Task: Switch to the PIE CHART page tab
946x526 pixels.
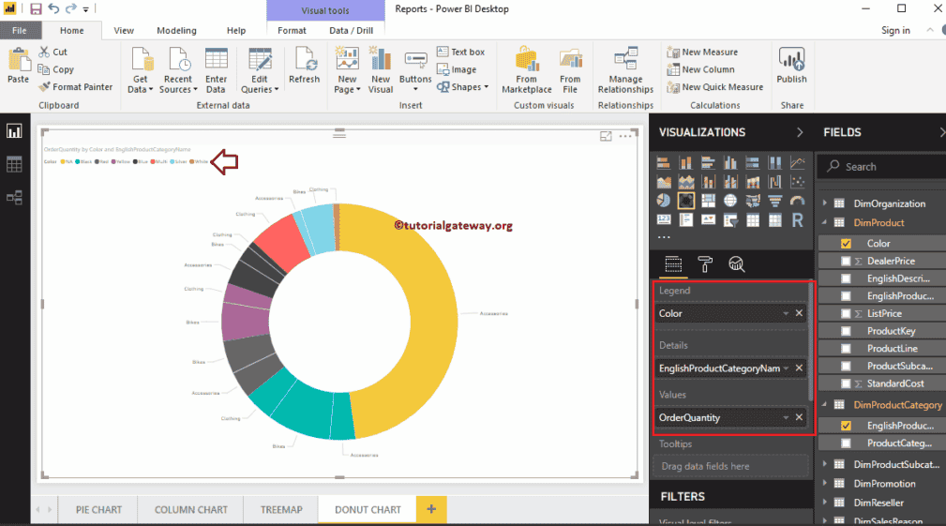Action: tap(99, 510)
